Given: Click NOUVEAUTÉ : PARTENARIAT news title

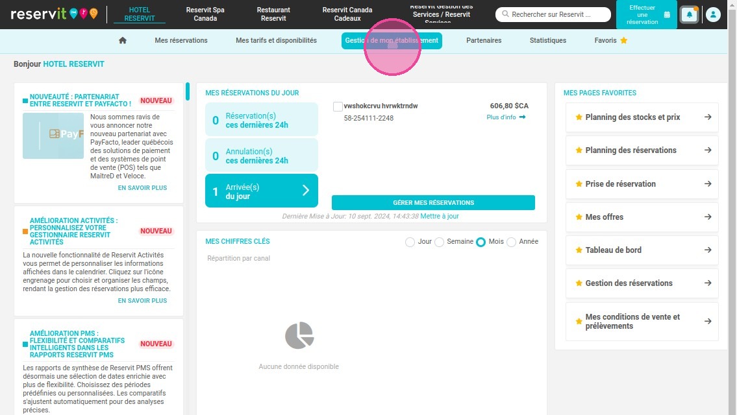Looking at the screenshot, I should pyautogui.click(x=81, y=100).
